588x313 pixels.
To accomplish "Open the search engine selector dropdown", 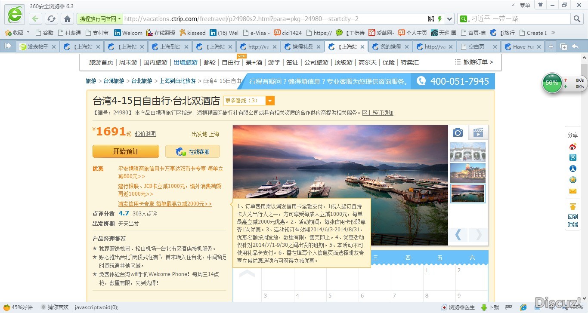I will (x=464, y=19).
